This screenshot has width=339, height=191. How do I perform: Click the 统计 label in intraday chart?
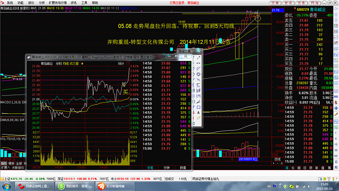[121, 64]
